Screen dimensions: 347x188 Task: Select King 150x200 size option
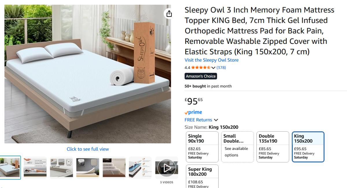[x=308, y=147]
